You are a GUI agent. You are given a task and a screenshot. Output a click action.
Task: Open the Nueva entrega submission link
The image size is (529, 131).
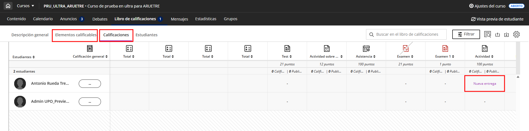[484, 84]
